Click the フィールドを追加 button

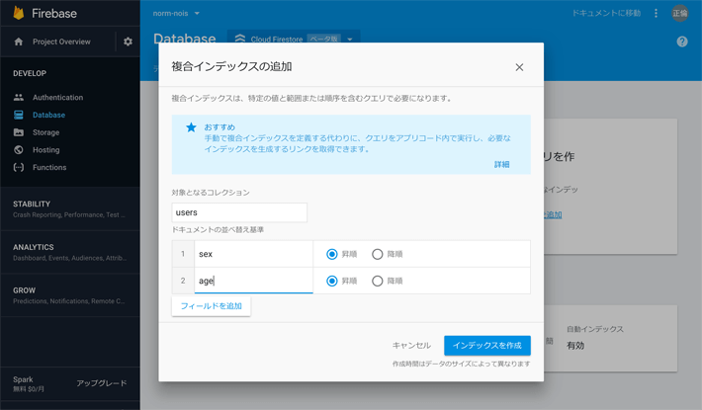coord(211,306)
